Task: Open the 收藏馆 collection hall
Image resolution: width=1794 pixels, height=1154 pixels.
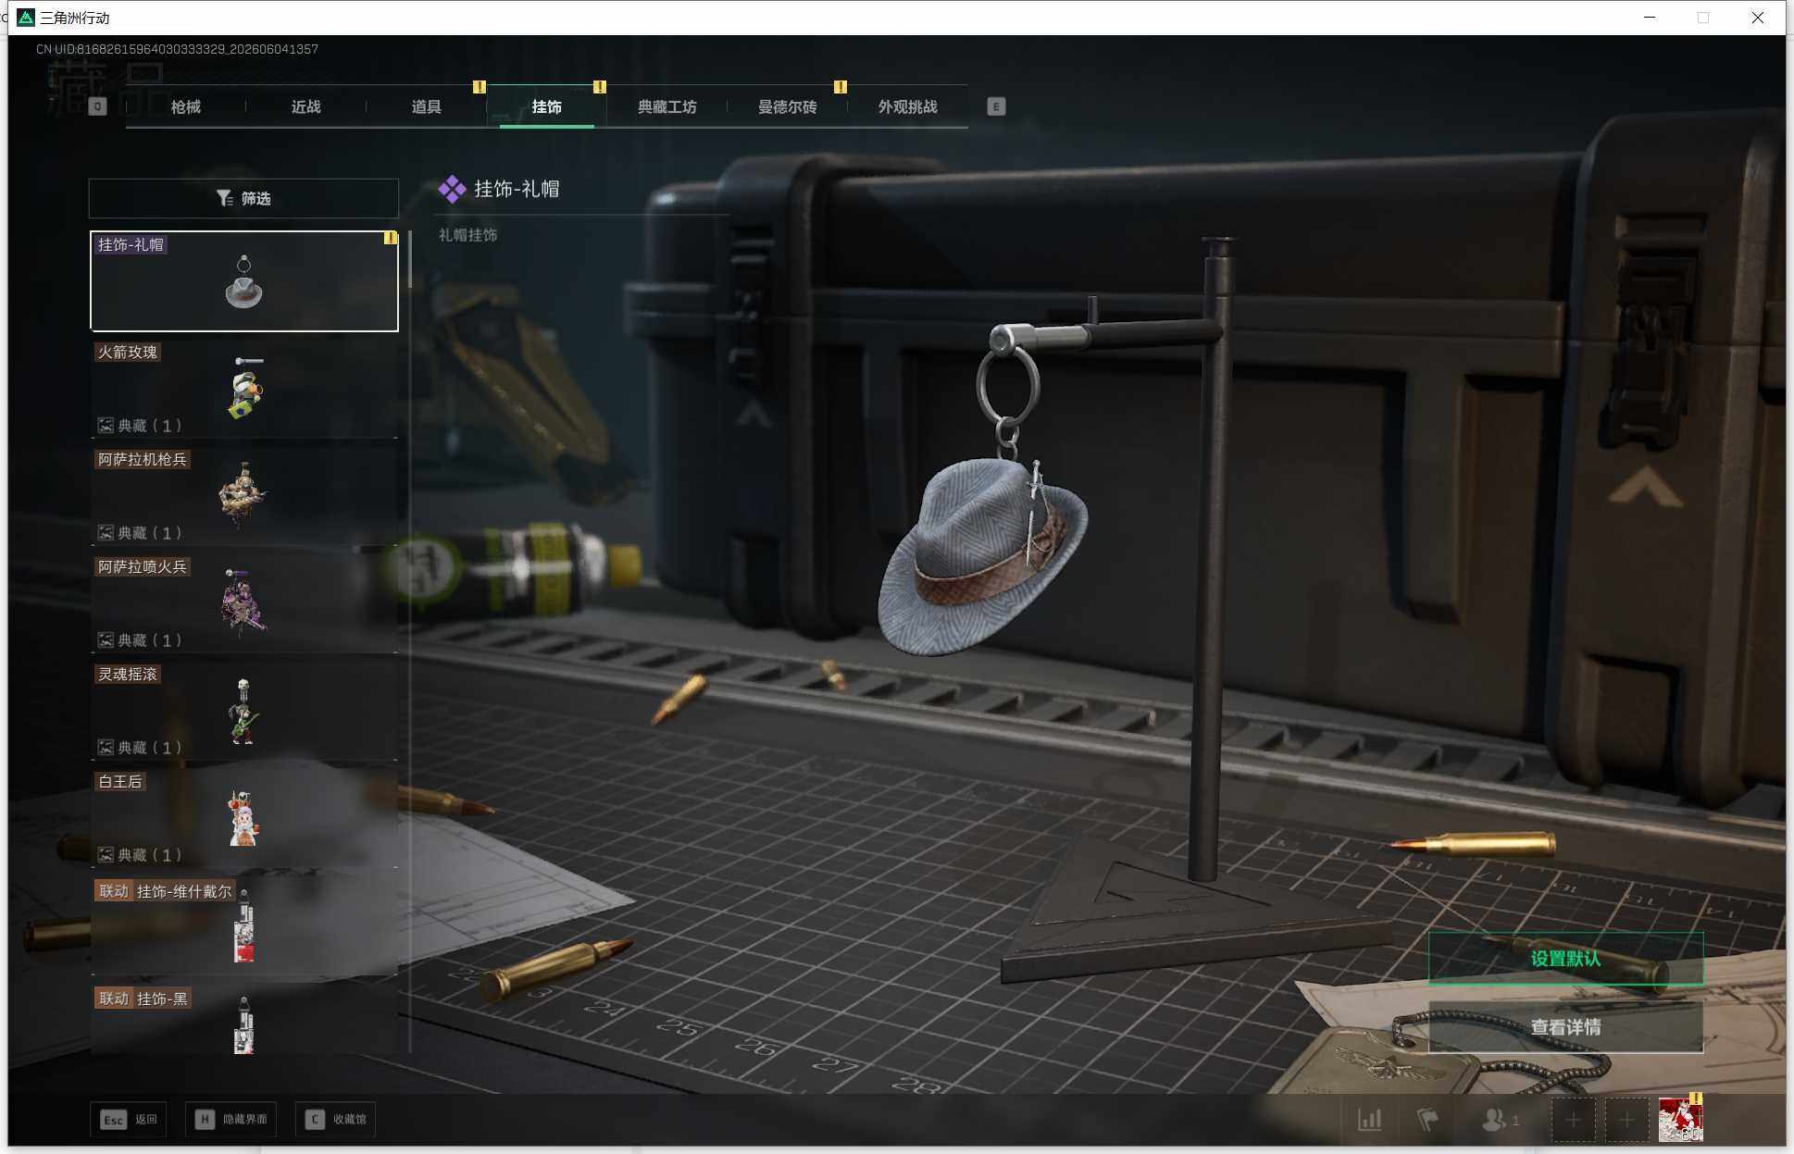Action: (335, 1120)
